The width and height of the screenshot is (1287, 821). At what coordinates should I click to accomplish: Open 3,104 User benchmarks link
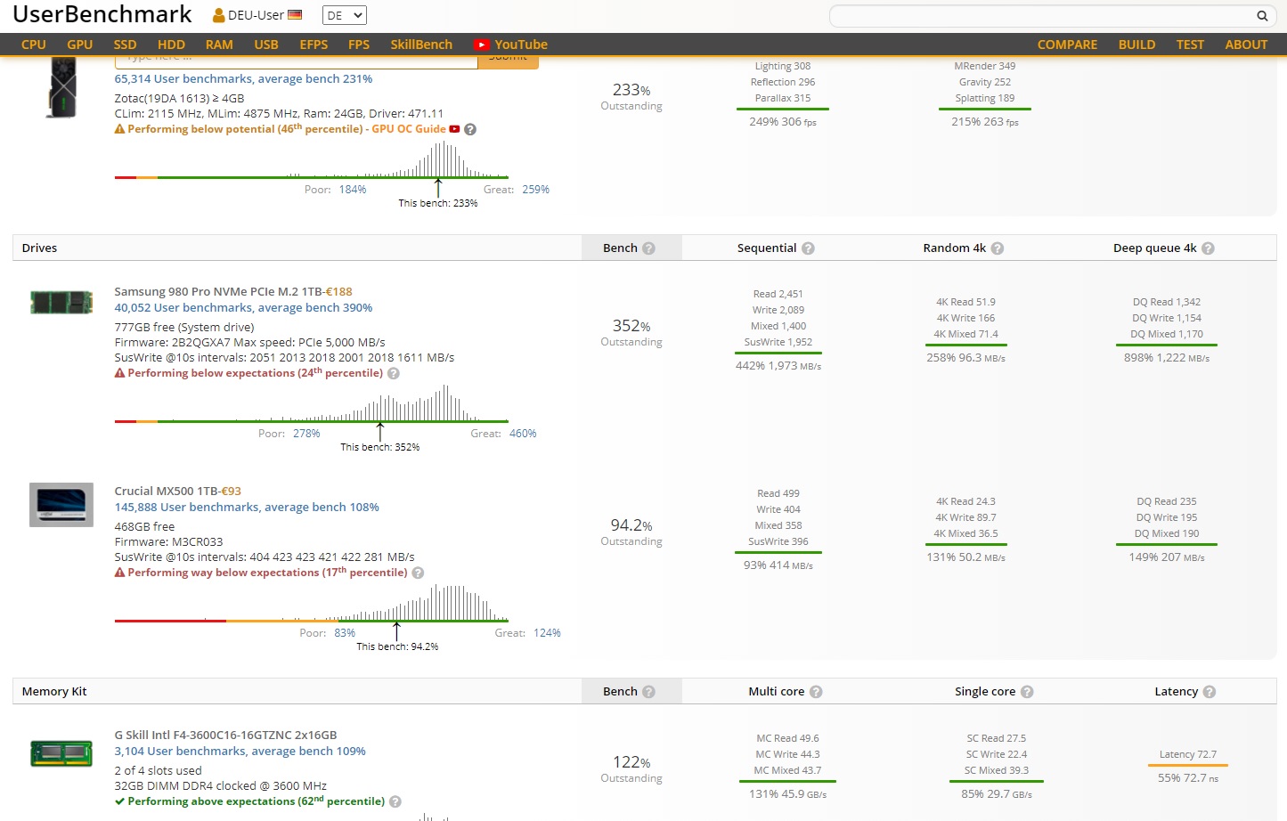click(240, 752)
